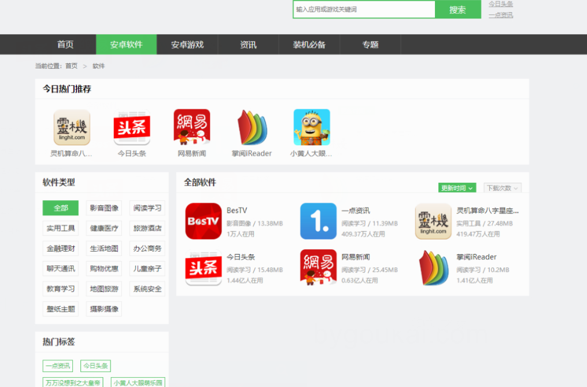587x387 pixels.
Task: Open the 今日头条 title in 全部软件
Action: click(x=241, y=257)
